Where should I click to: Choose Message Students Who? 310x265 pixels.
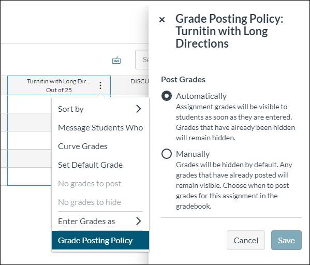click(100, 128)
